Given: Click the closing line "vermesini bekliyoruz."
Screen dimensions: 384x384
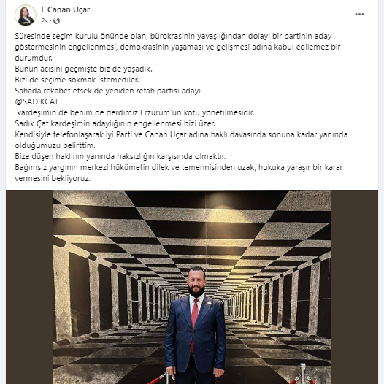Looking at the screenshot, I should (x=53, y=179).
